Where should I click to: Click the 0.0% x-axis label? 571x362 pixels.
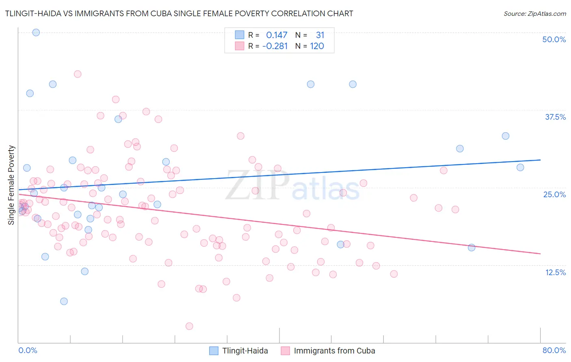(x=28, y=350)
